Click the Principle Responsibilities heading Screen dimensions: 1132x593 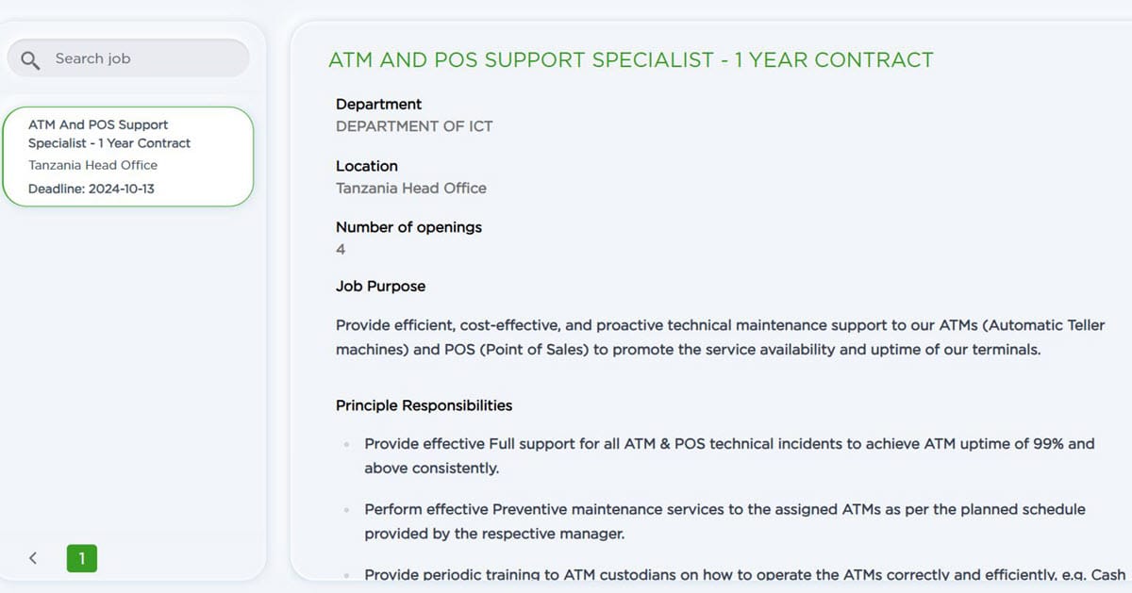pos(424,405)
